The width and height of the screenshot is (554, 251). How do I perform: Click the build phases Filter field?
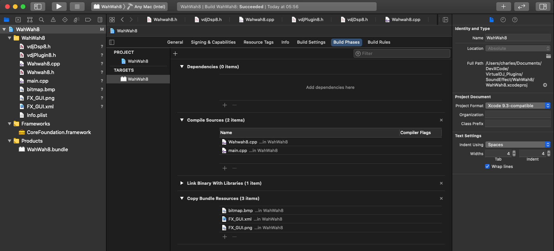pyautogui.click(x=402, y=53)
